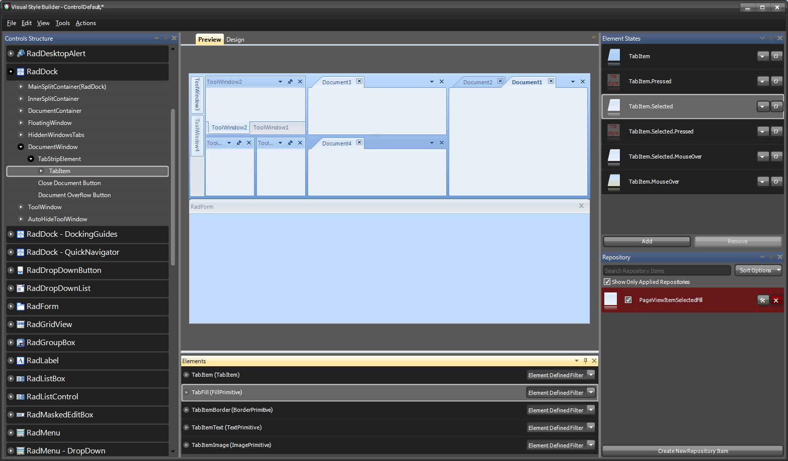This screenshot has height=461, width=788.
Task: Click Create New Repository Item button
Action: pos(693,451)
